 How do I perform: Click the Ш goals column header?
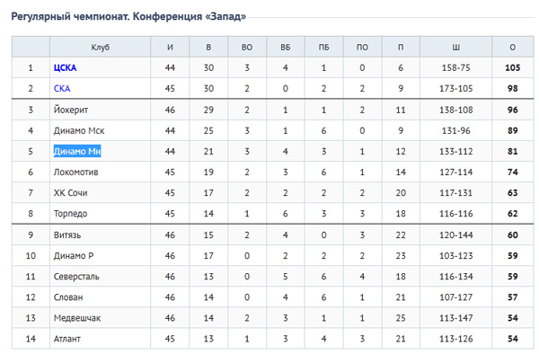(455, 47)
